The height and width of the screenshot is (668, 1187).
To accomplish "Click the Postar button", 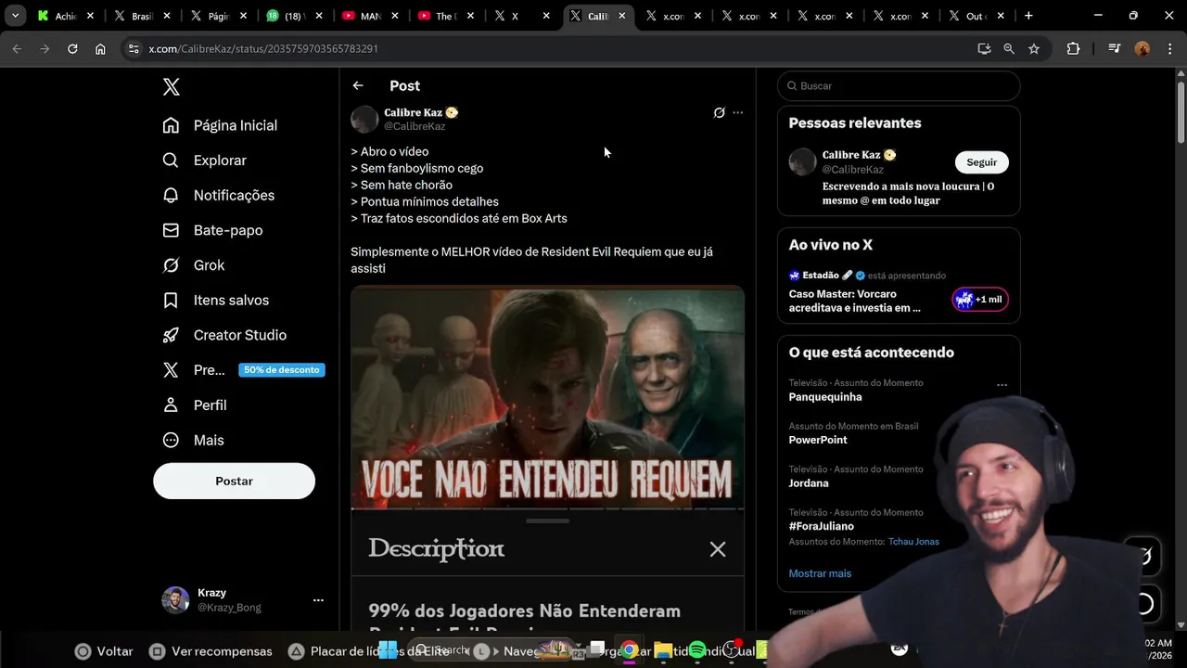I will tap(234, 482).
